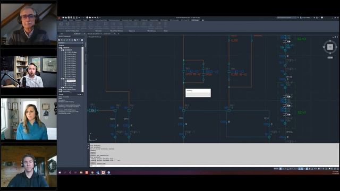Click last icon in Project Manager toolbar
Image resolution: width=340 pixels, height=191 pixels.
(82, 40)
